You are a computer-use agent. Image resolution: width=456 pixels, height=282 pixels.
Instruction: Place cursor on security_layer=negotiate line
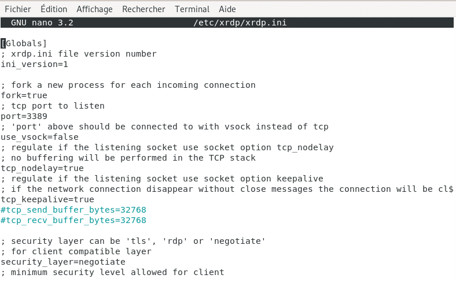click(63, 262)
